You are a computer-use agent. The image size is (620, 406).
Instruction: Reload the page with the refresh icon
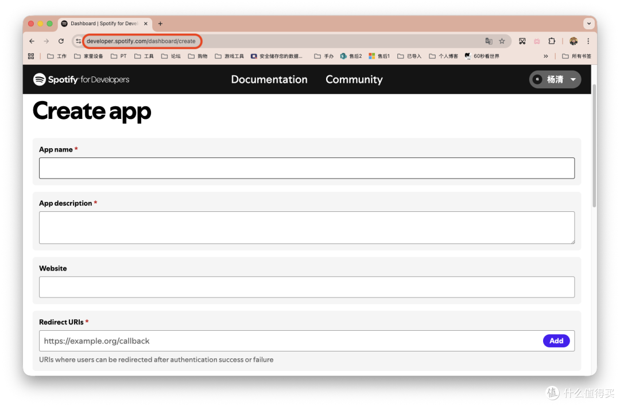click(61, 41)
